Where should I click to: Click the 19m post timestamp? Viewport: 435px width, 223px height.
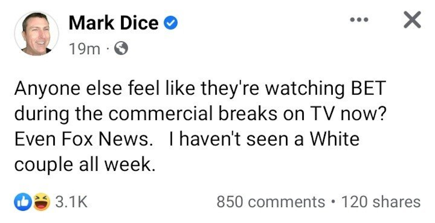tap(84, 48)
